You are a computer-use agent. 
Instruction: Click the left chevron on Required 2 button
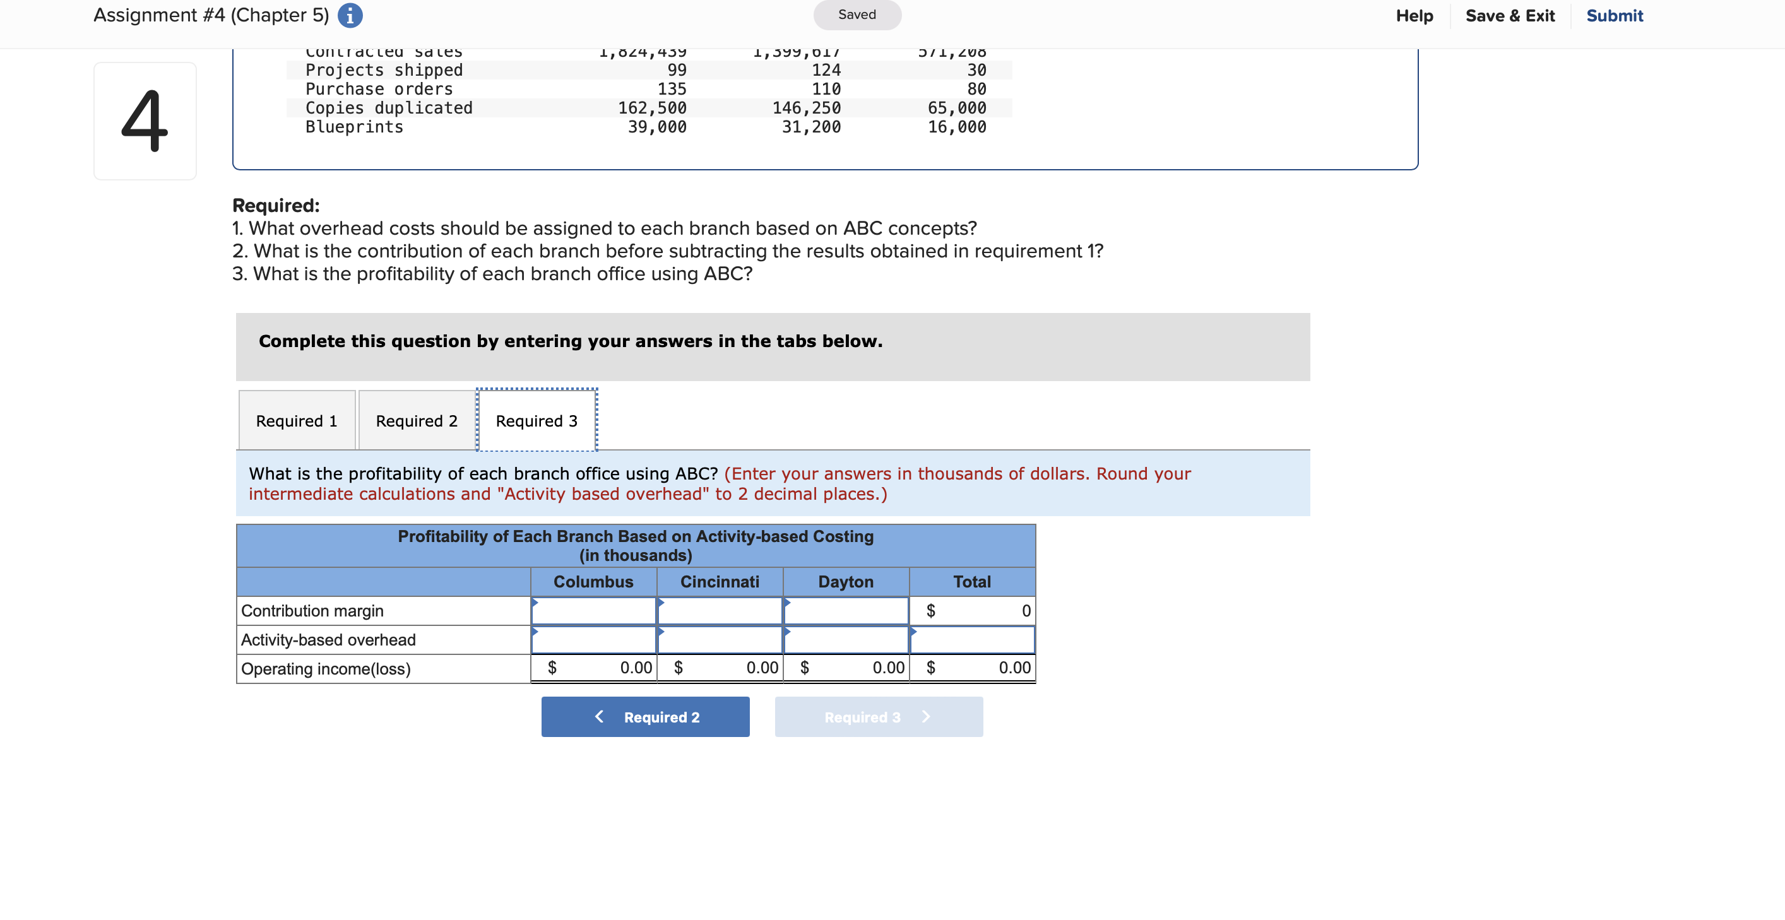[x=599, y=716]
